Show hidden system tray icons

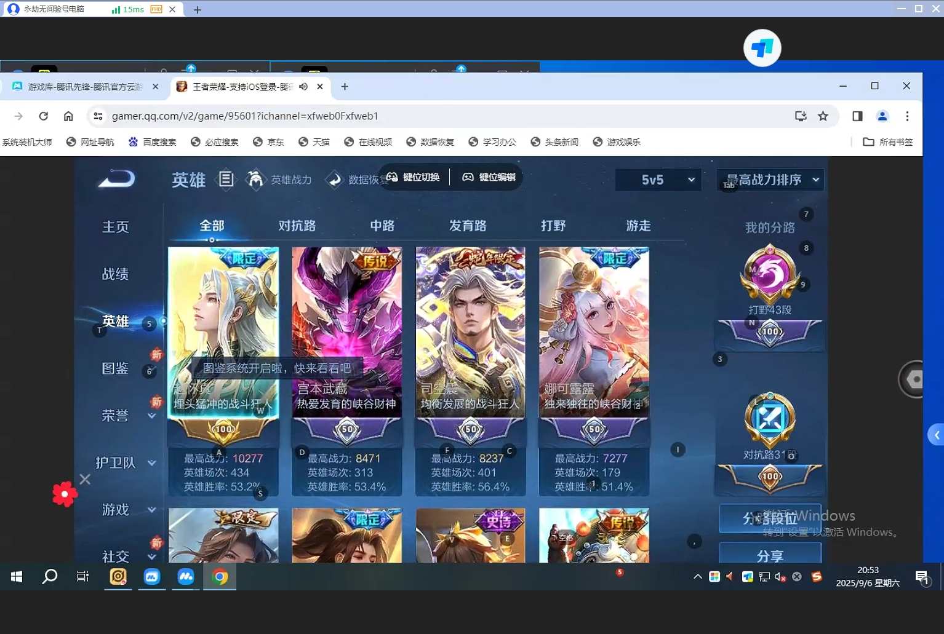coord(698,577)
